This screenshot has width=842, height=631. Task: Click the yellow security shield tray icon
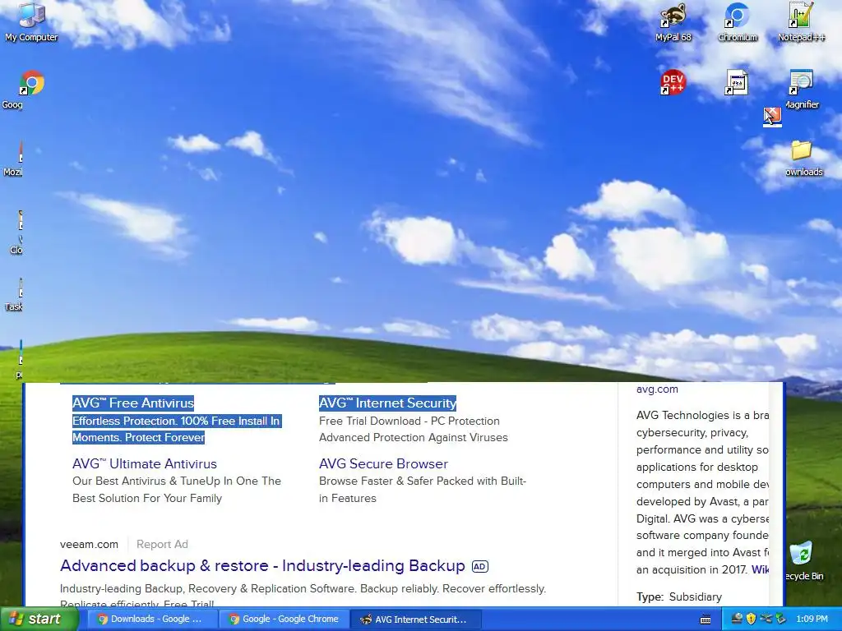pos(751,619)
